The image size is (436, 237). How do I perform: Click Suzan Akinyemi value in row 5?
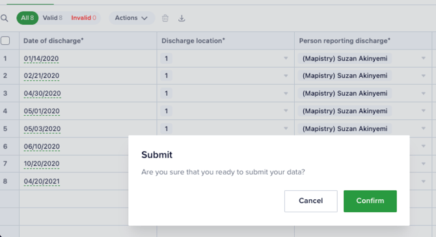[345, 129]
